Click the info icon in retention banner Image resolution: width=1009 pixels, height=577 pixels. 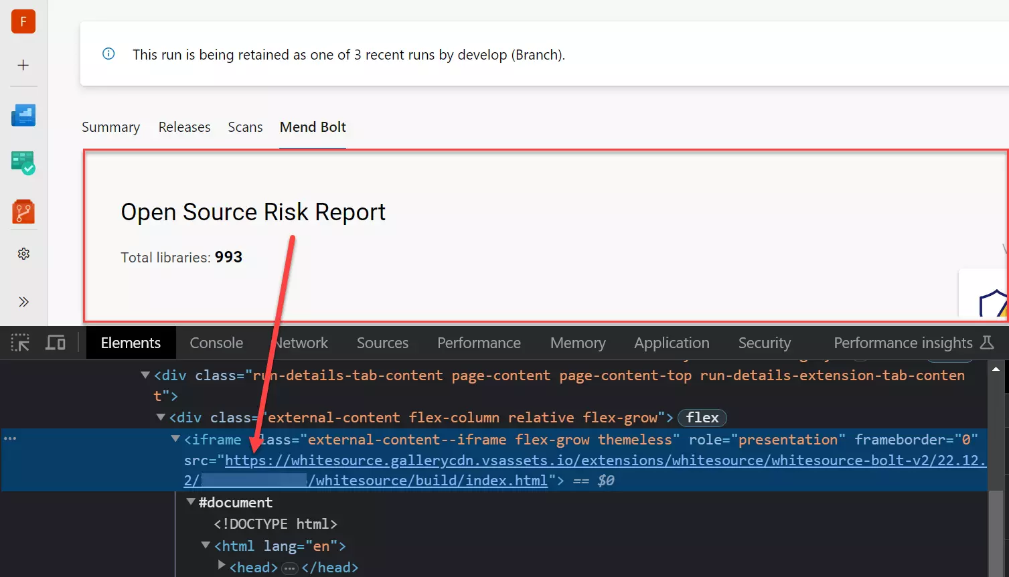[x=108, y=54]
